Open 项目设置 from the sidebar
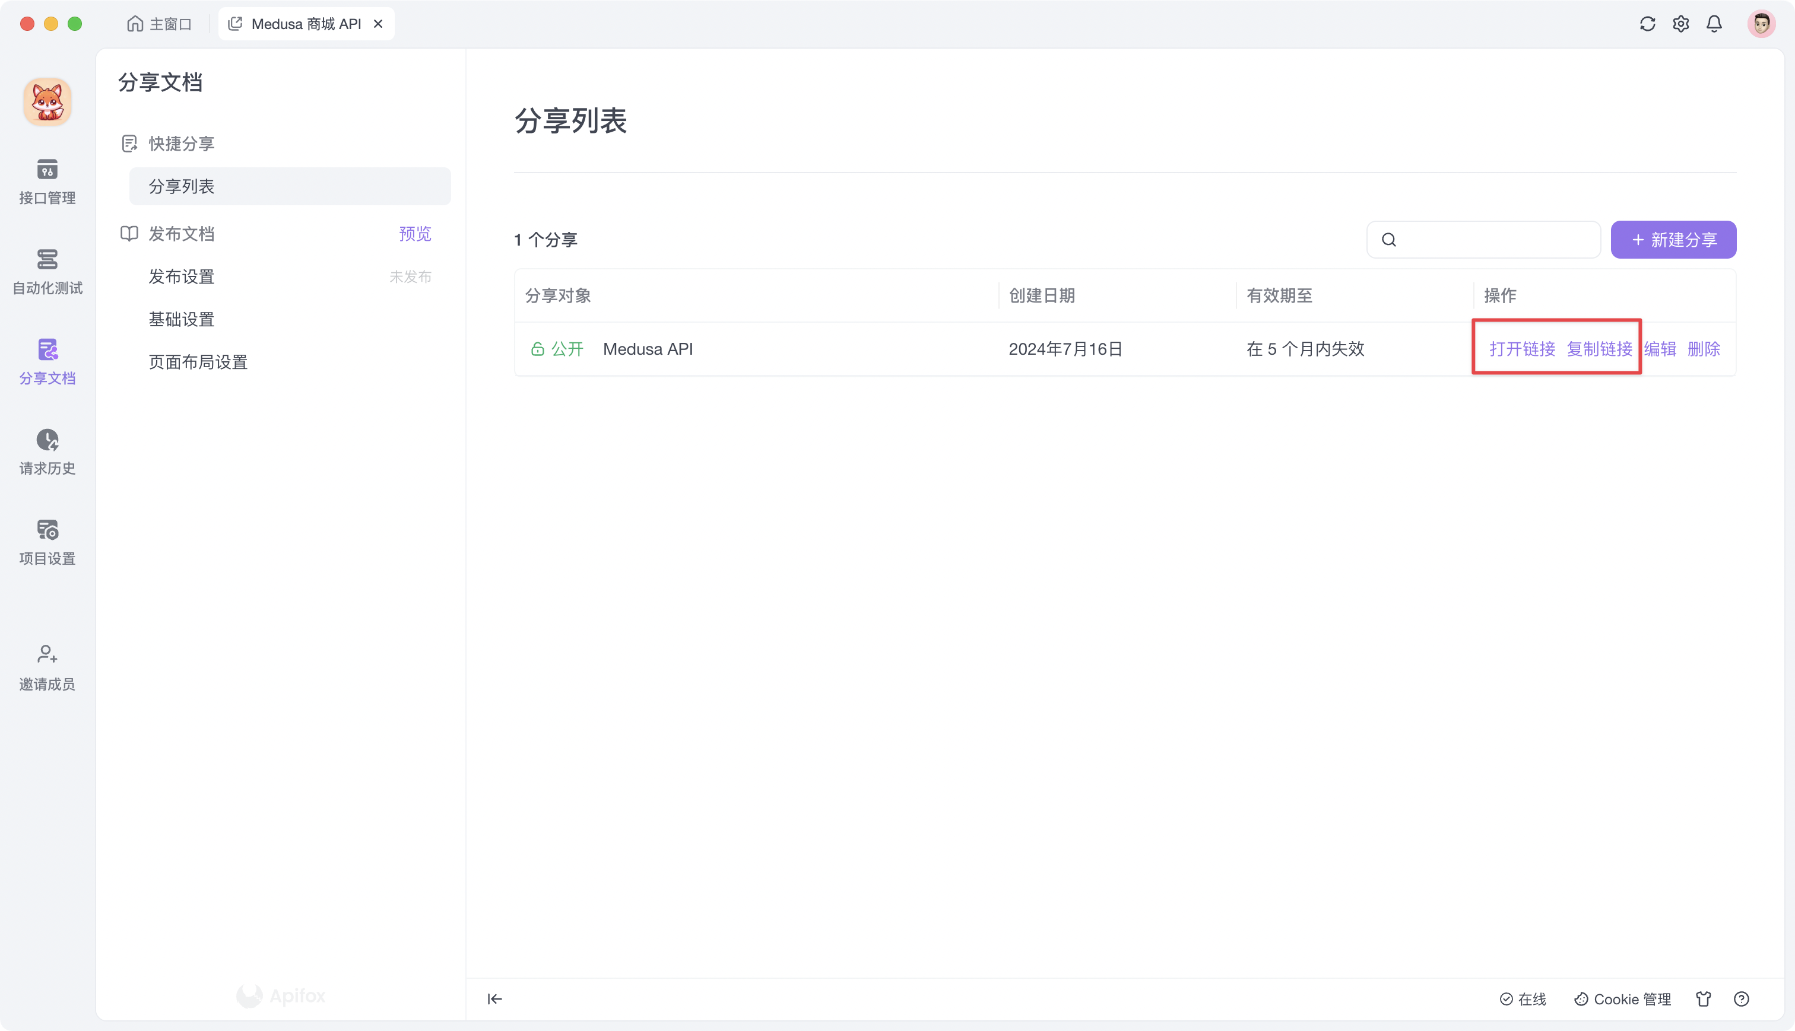1795x1031 pixels. 47,541
